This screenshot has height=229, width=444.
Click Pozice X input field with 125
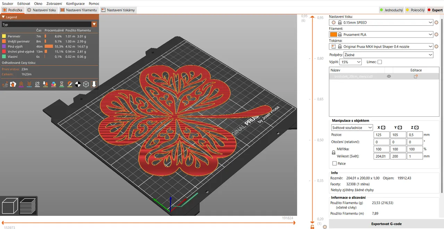[382, 135]
